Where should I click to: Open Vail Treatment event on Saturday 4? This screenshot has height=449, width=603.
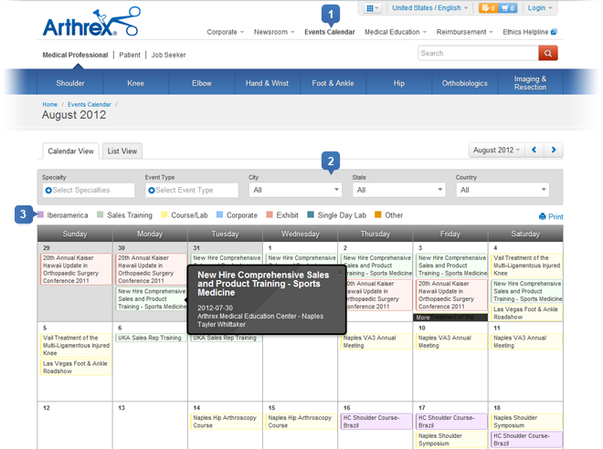point(526,266)
